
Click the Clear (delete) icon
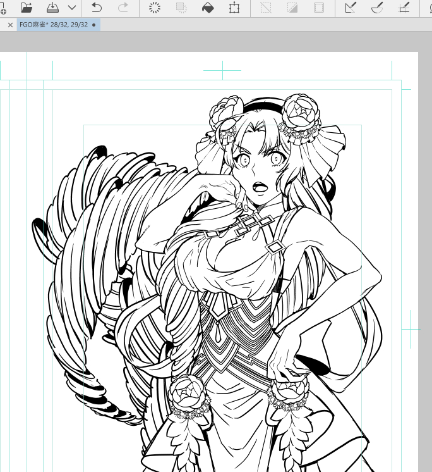point(155,8)
